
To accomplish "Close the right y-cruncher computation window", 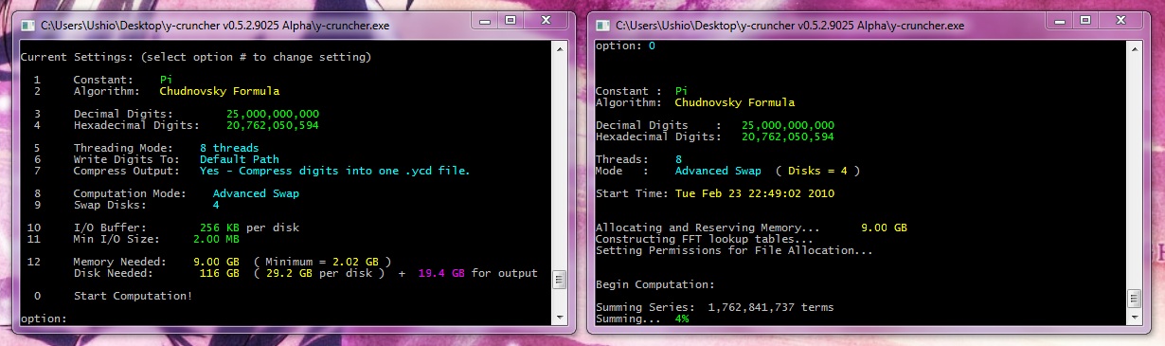I will point(1120,20).
